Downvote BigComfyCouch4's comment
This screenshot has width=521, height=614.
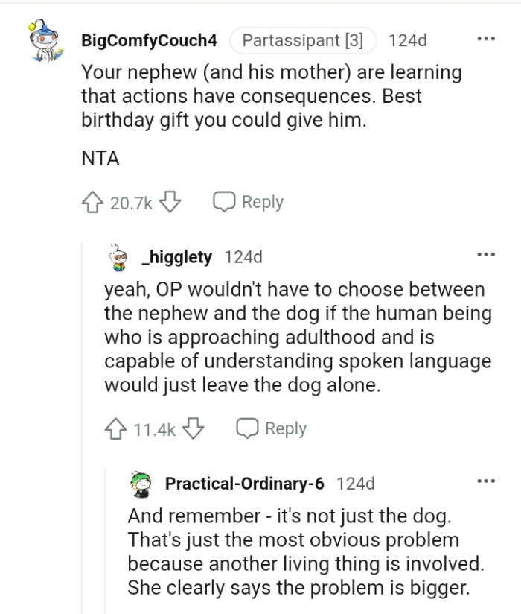coord(170,201)
